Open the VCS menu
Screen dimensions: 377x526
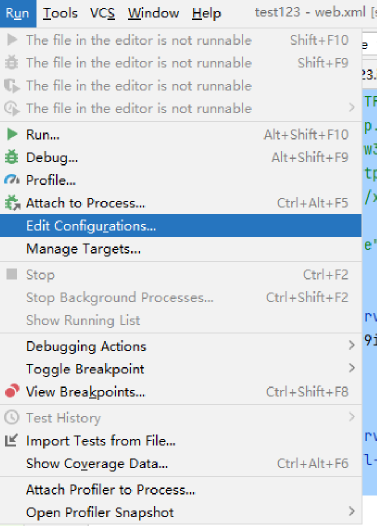coord(102,14)
